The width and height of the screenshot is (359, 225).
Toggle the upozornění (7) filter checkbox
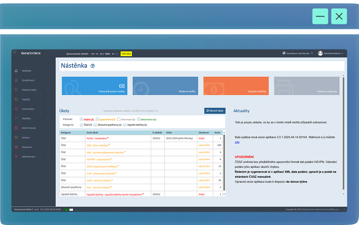(97, 119)
